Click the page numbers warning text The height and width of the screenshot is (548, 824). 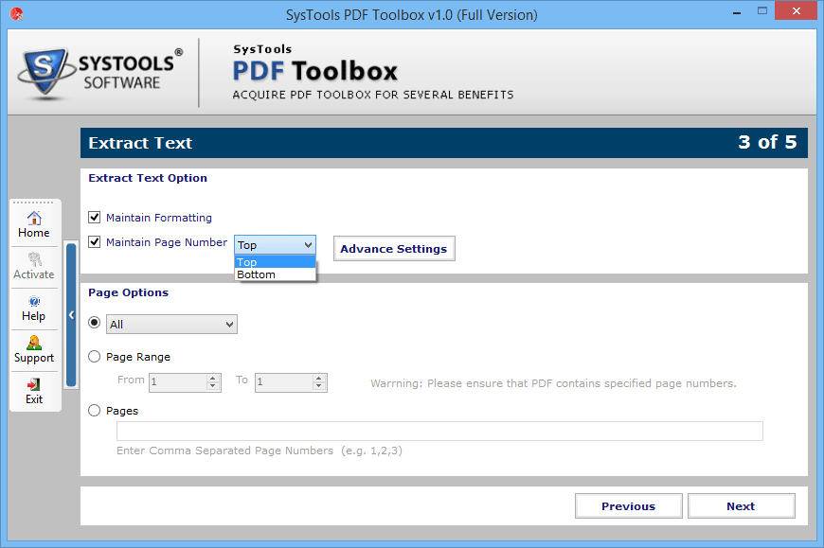(x=553, y=383)
